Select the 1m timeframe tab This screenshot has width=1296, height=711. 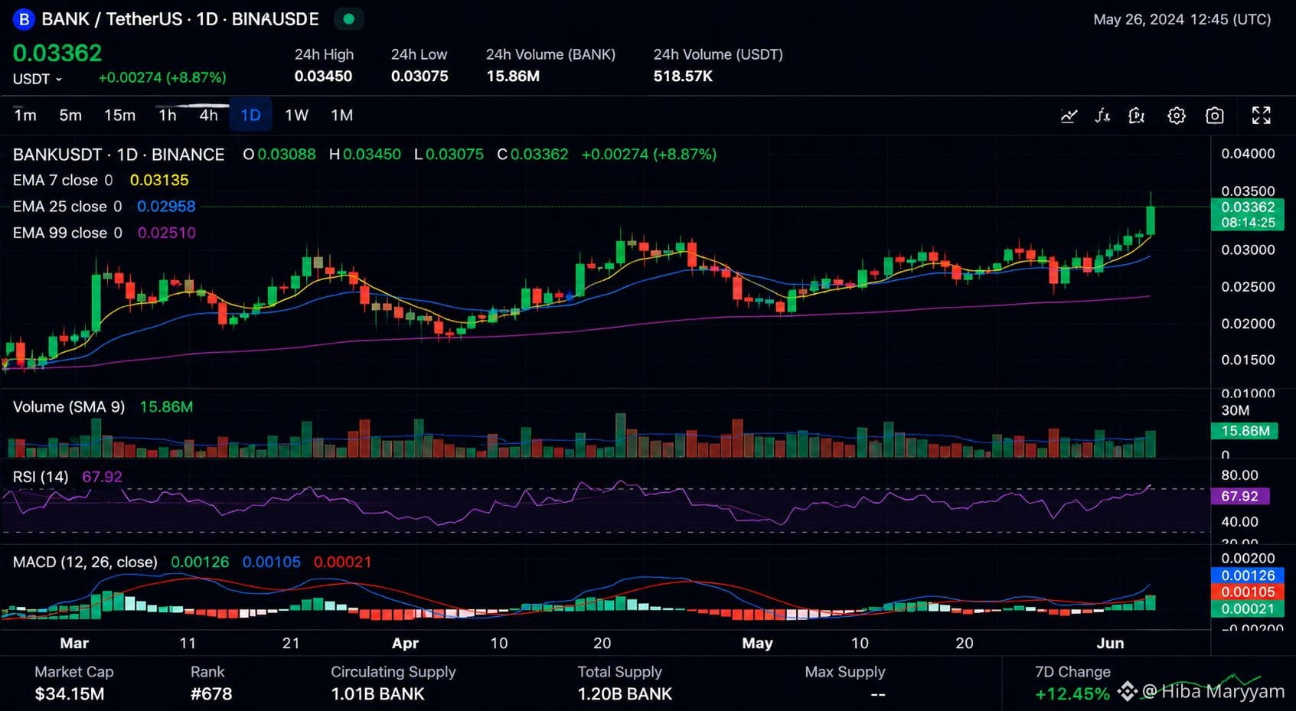(25, 115)
